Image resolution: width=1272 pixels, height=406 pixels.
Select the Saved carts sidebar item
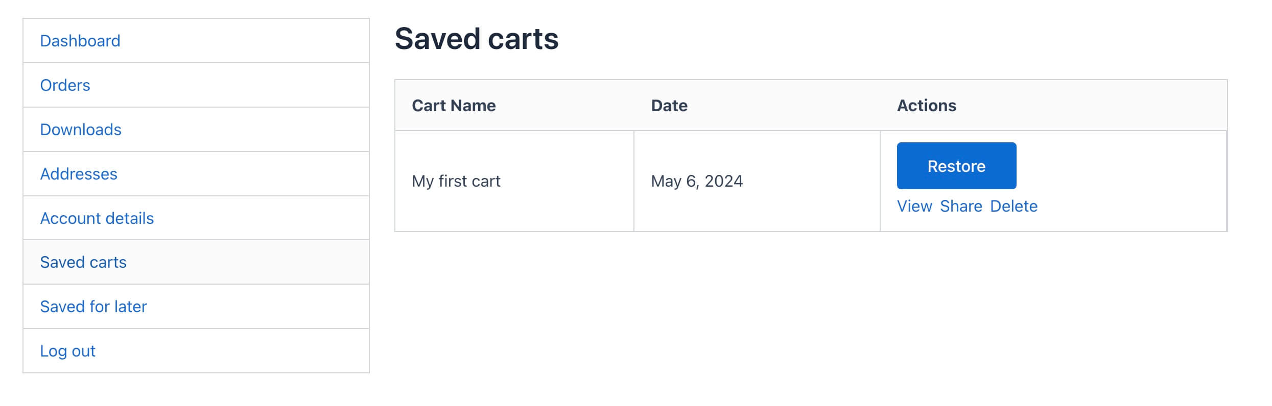[x=83, y=262]
